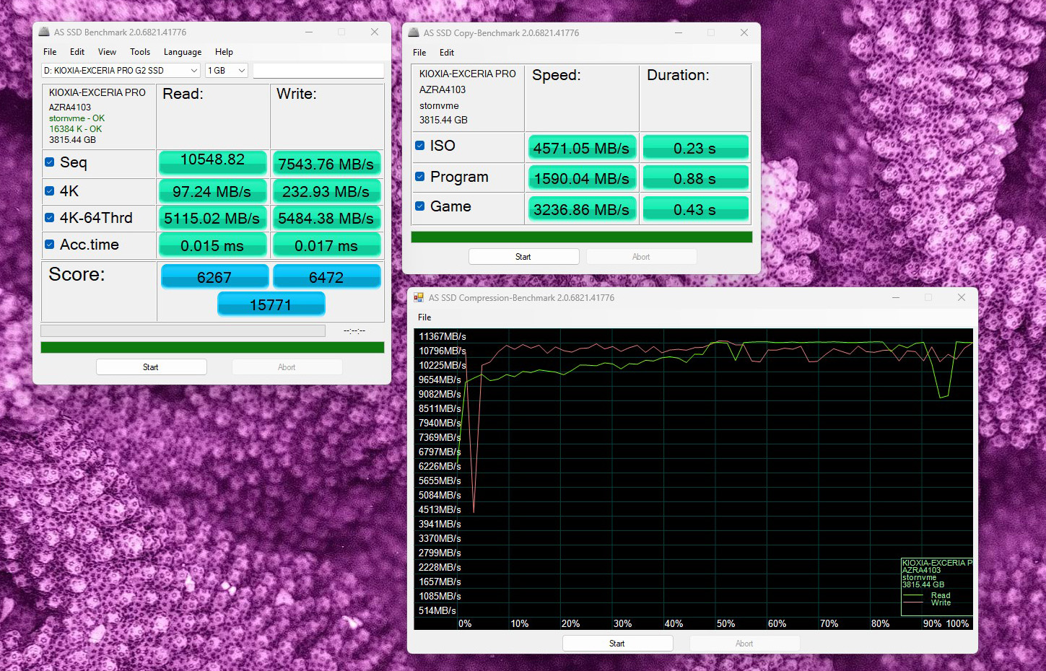Close the AS SSD Copy-Benchmark window

coord(744,33)
